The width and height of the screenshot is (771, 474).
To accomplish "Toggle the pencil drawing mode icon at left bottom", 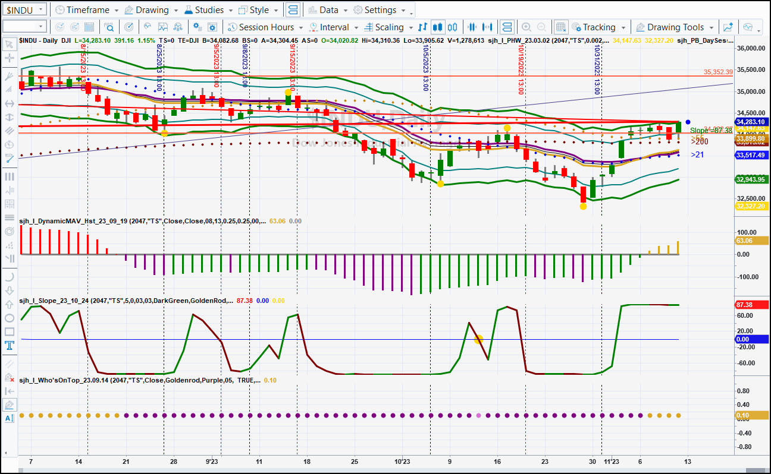I will (9, 405).
